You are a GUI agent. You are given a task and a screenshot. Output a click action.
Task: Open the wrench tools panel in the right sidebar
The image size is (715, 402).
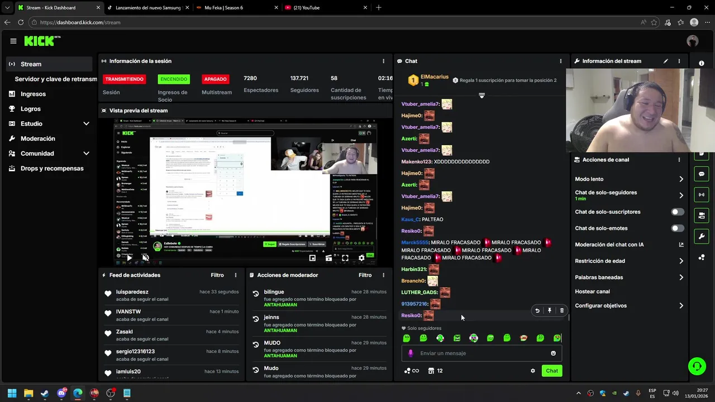pyautogui.click(x=702, y=236)
